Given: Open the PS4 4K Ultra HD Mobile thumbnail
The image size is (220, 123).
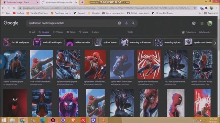Looking at the screenshot, I should tap(41, 65).
